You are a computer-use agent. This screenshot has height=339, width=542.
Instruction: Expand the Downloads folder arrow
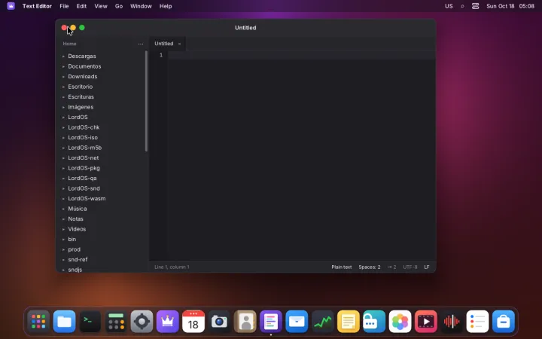(63, 76)
